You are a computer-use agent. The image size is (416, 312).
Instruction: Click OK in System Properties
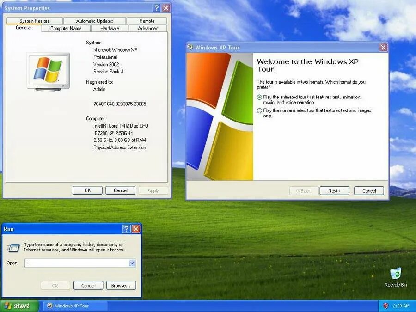(x=87, y=190)
